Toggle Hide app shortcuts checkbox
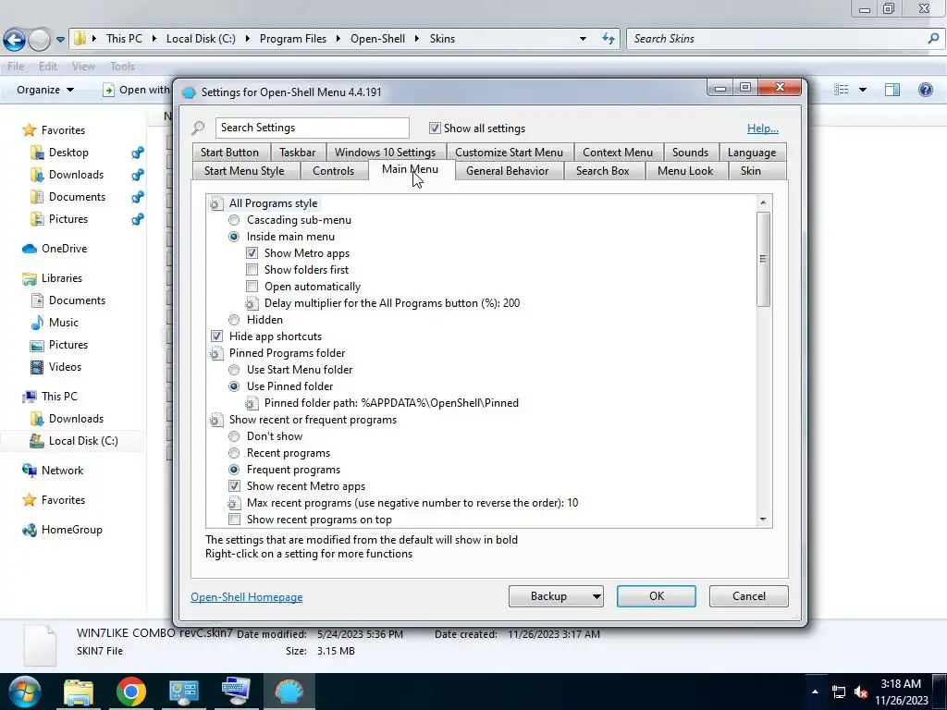The height and width of the screenshot is (710, 947). tap(216, 337)
